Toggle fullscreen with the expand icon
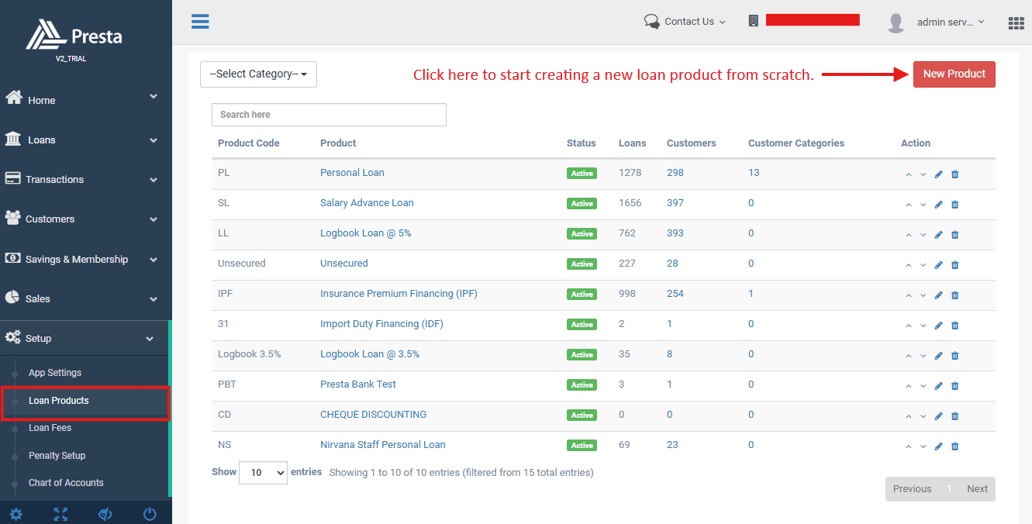The image size is (1032, 524). pyautogui.click(x=60, y=514)
